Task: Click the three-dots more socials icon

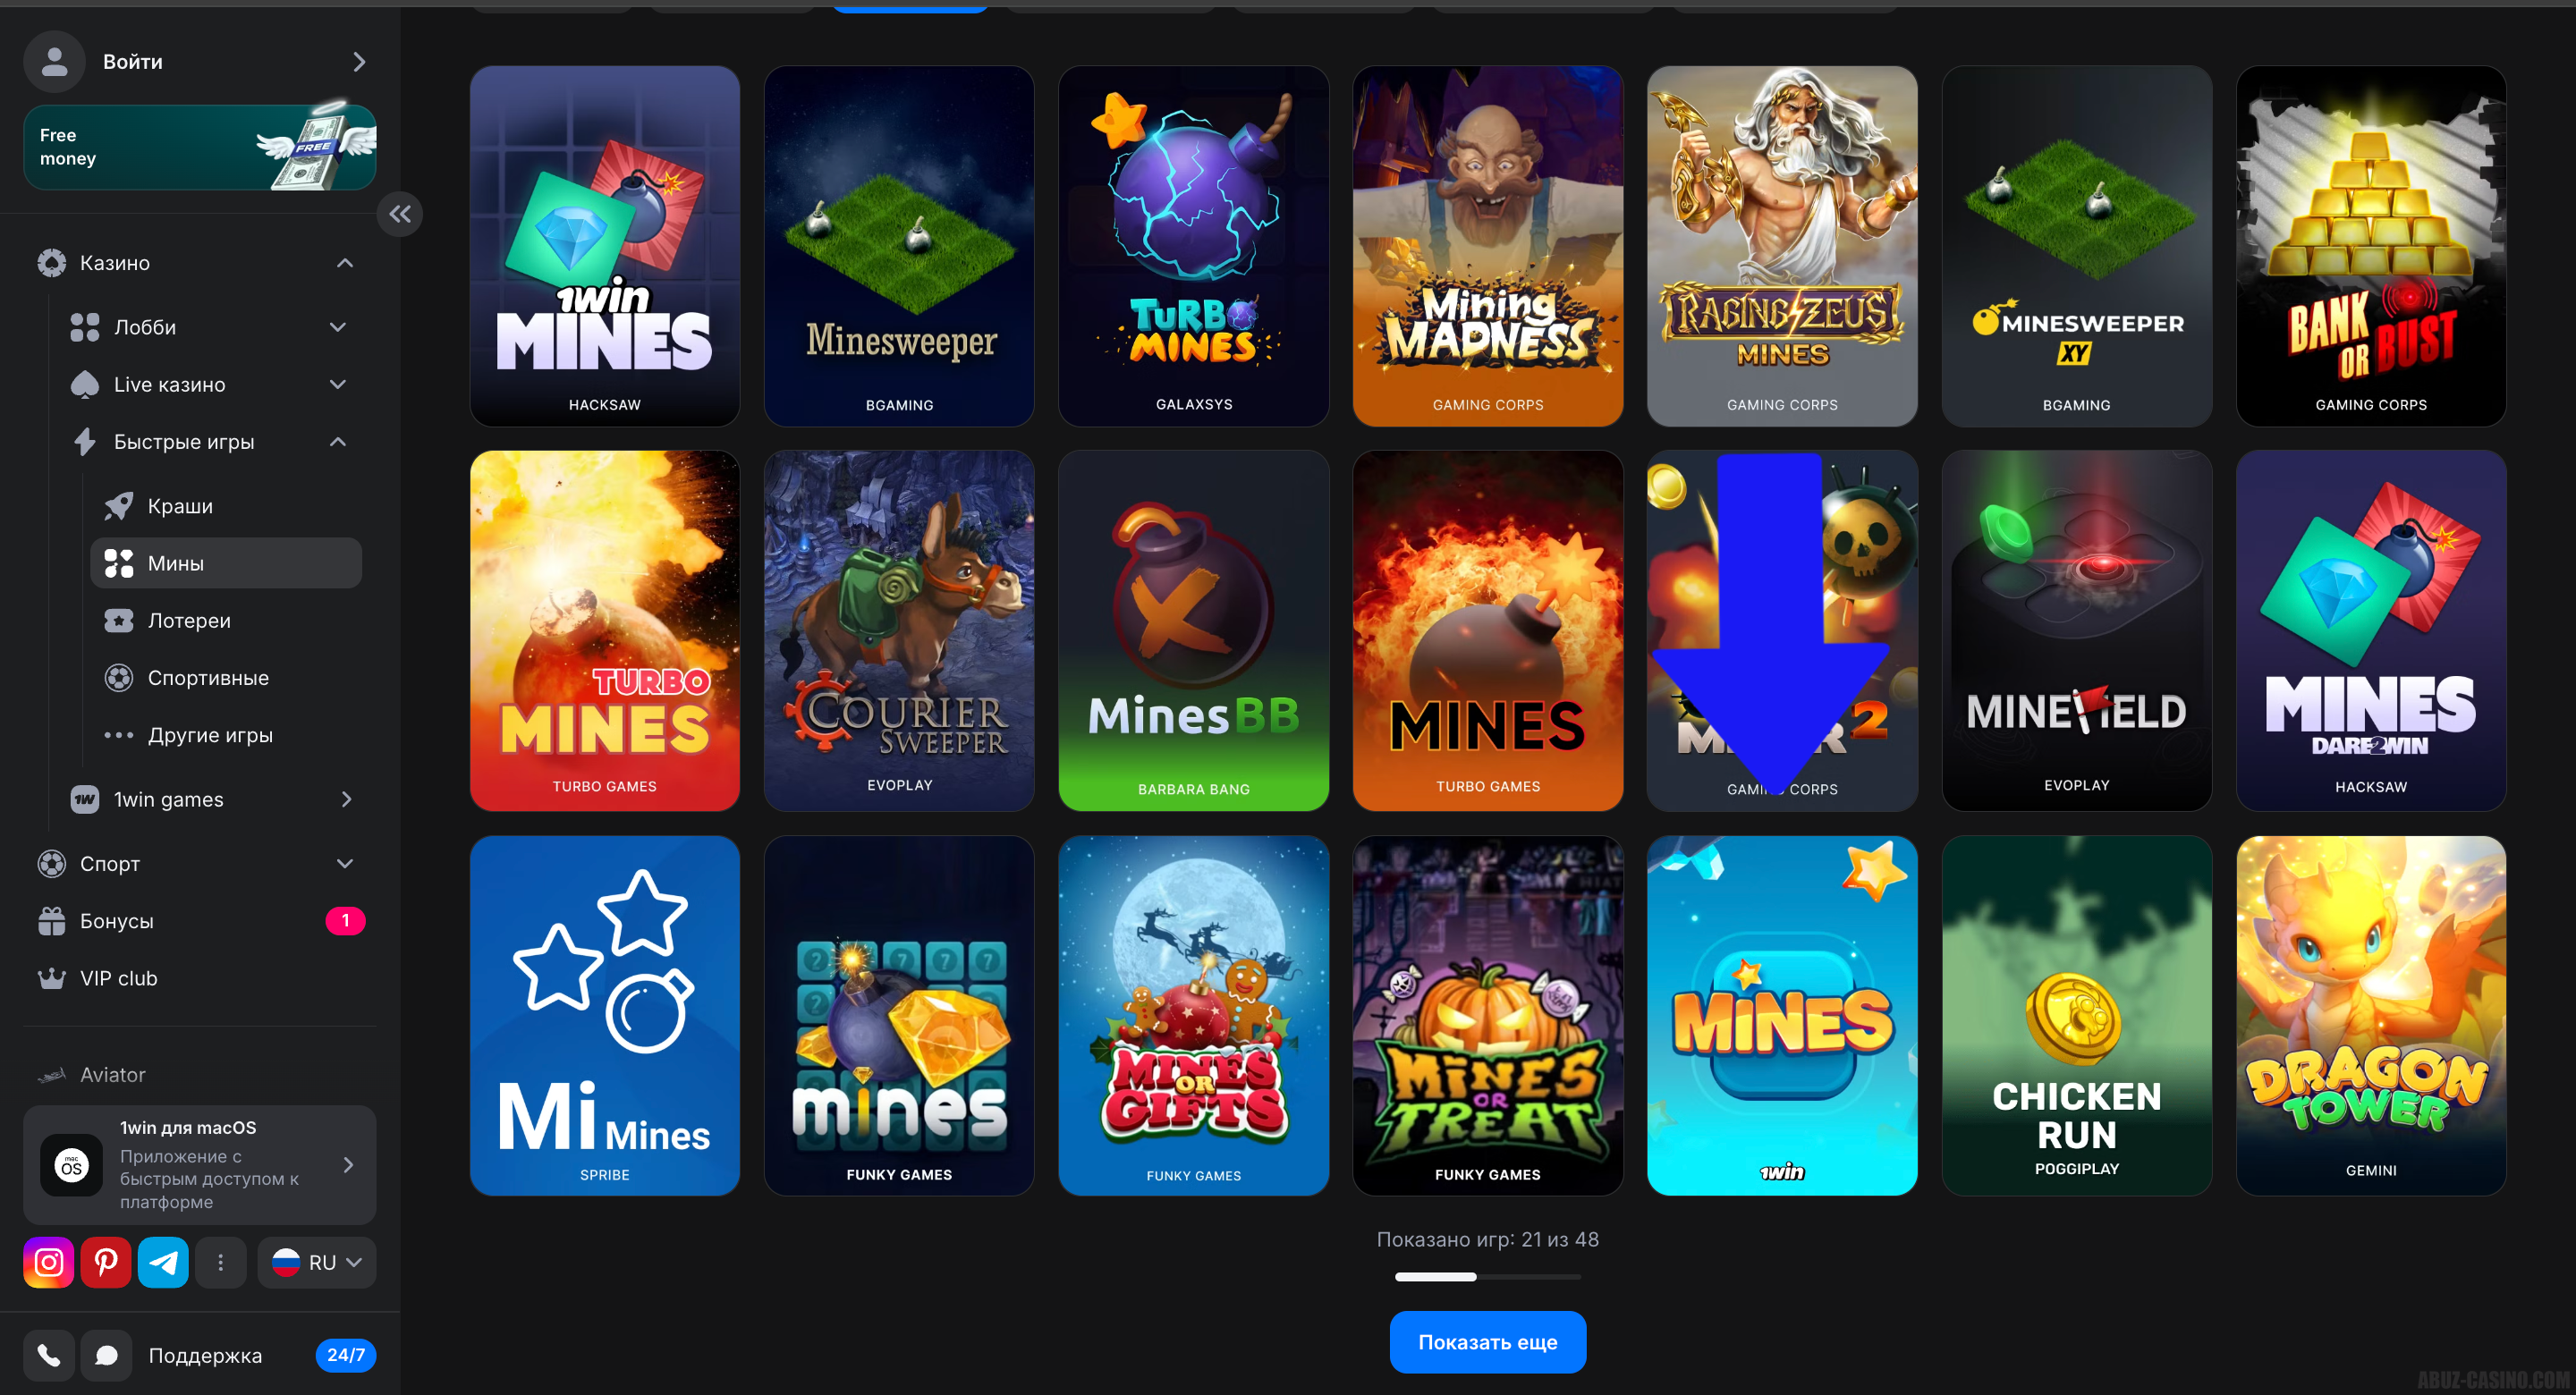Action: pos(221,1262)
